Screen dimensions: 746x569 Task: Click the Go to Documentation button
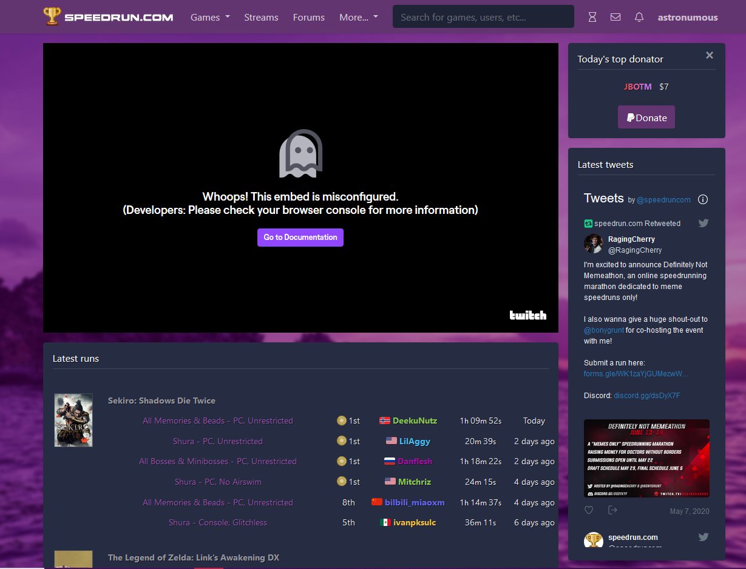pyautogui.click(x=300, y=238)
